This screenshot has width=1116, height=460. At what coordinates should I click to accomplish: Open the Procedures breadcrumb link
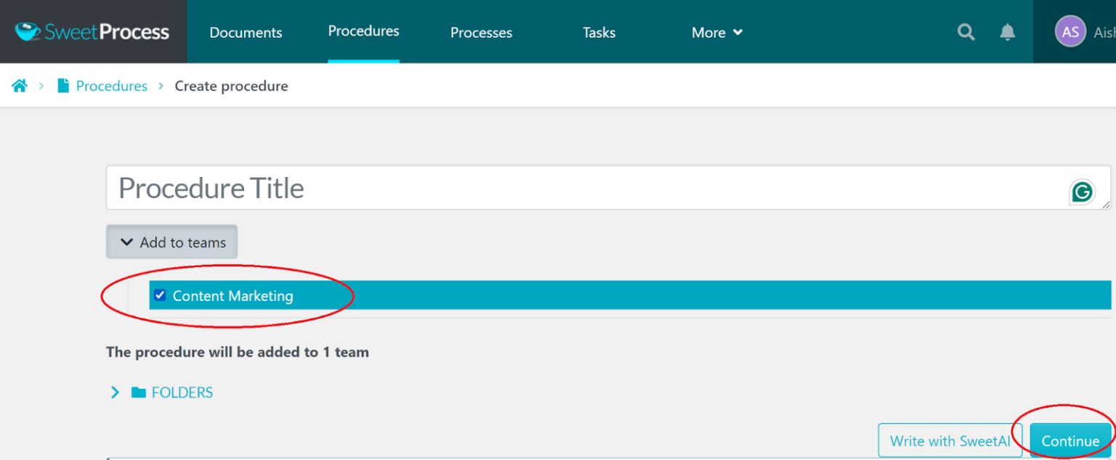112,86
